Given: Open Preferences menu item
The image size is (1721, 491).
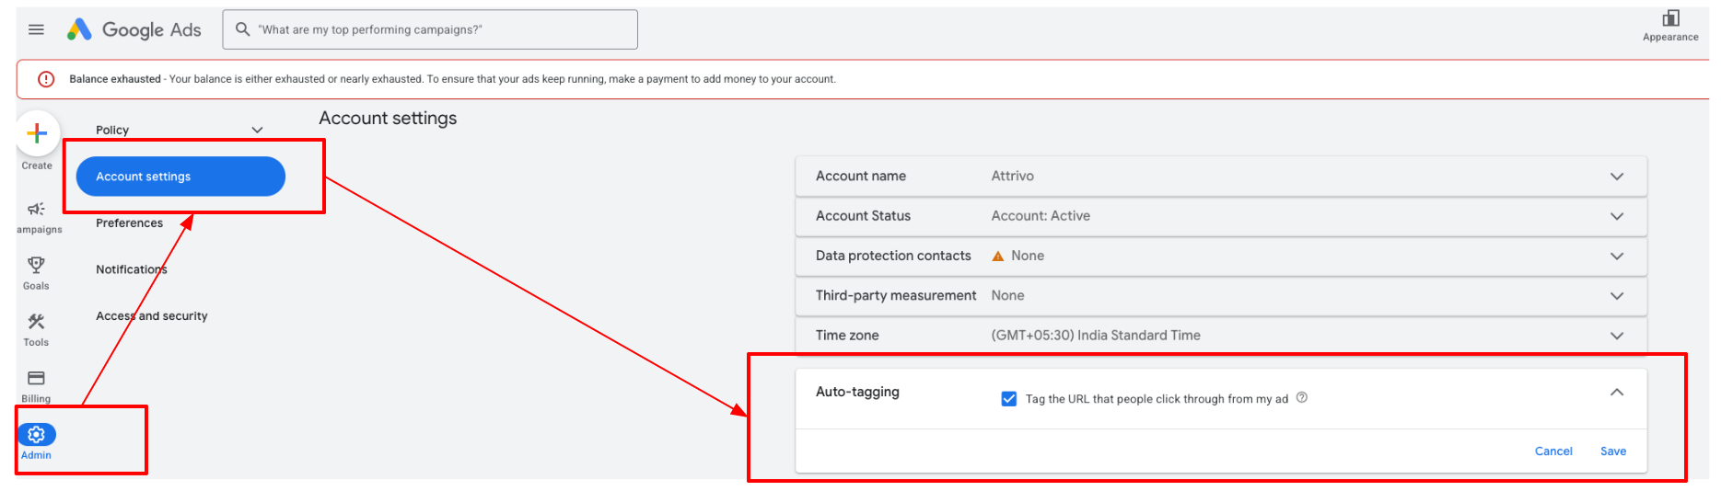Looking at the screenshot, I should click(130, 223).
